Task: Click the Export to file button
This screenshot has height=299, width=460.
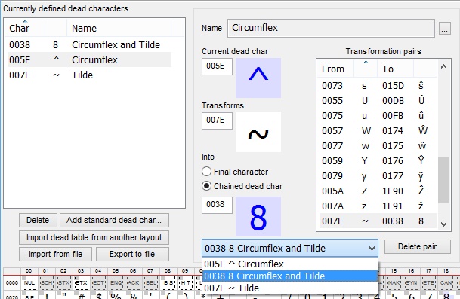Action: 132,254
